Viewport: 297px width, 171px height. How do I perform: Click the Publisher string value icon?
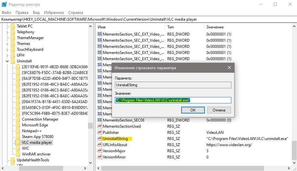pos(99,132)
